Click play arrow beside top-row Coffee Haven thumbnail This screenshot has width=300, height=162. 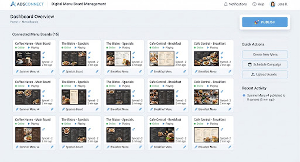tap(44, 57)
